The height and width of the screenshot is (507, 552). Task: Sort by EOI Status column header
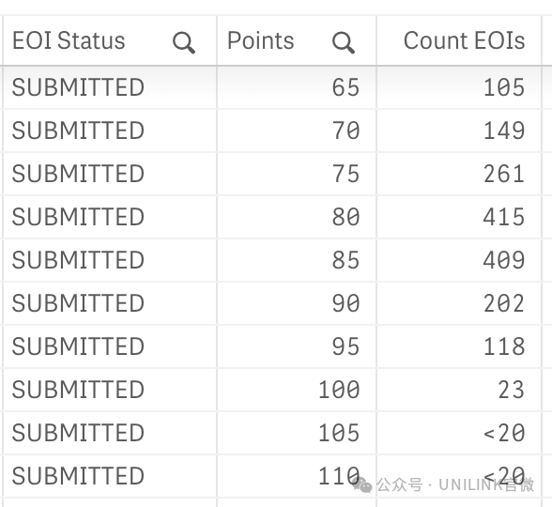point(69,40)
